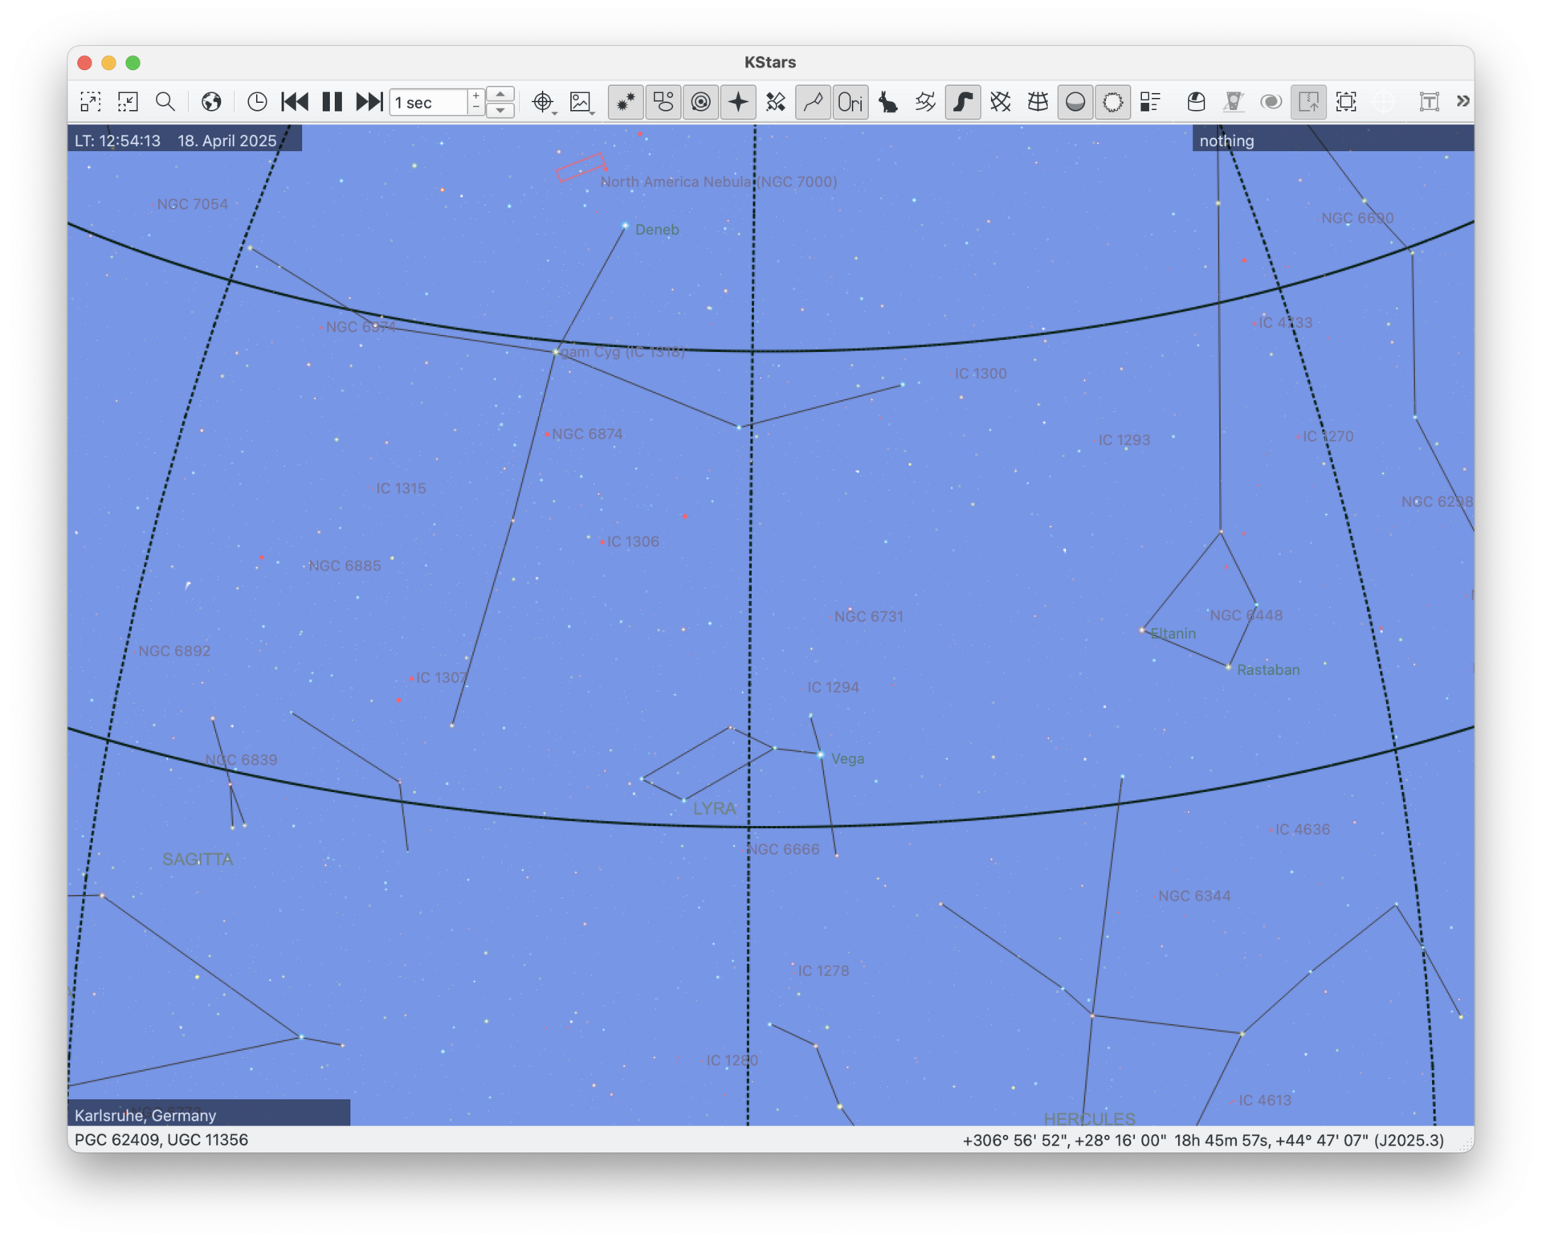Viewport: 1542px width, 1242px height.
Task: Toggle deep sky objects display
Action: 663,102
